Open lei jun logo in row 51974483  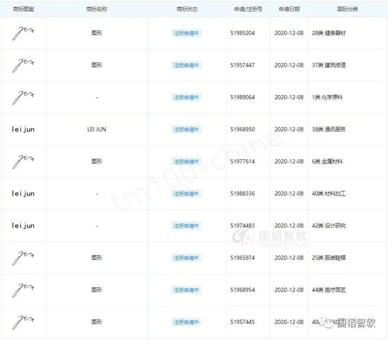tap(23, 225)
